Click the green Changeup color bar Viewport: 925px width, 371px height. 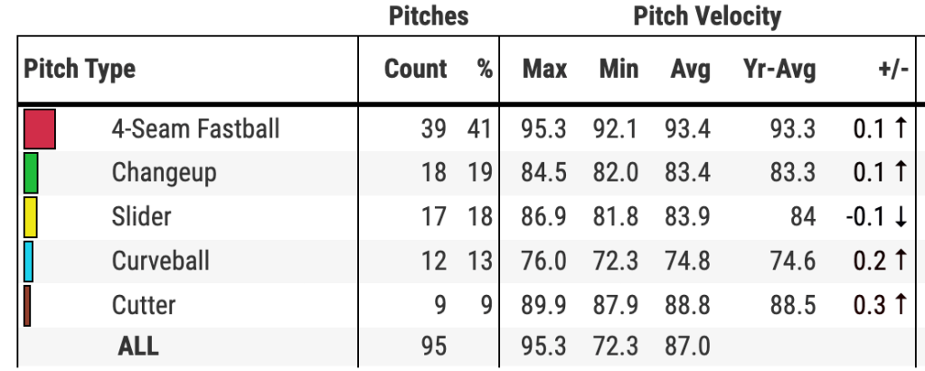click(x=31, y=173)
